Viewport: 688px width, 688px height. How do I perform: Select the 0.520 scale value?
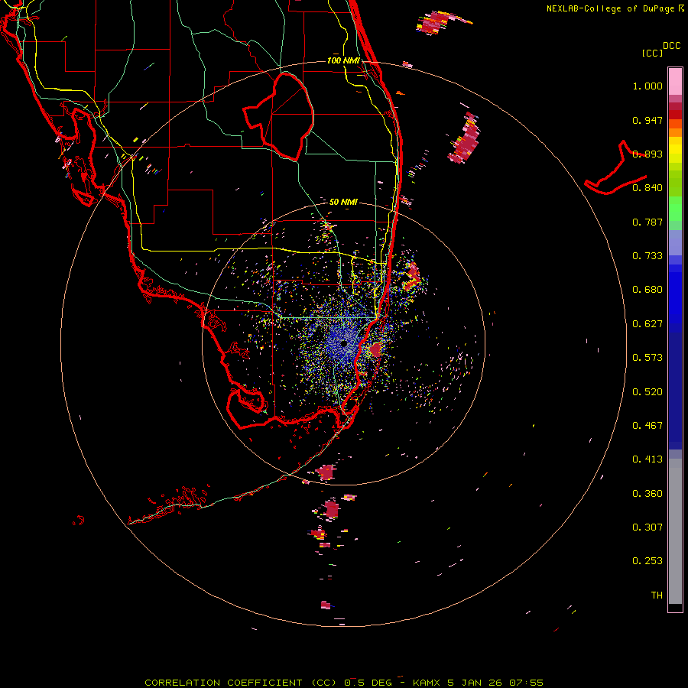point(647,392)
